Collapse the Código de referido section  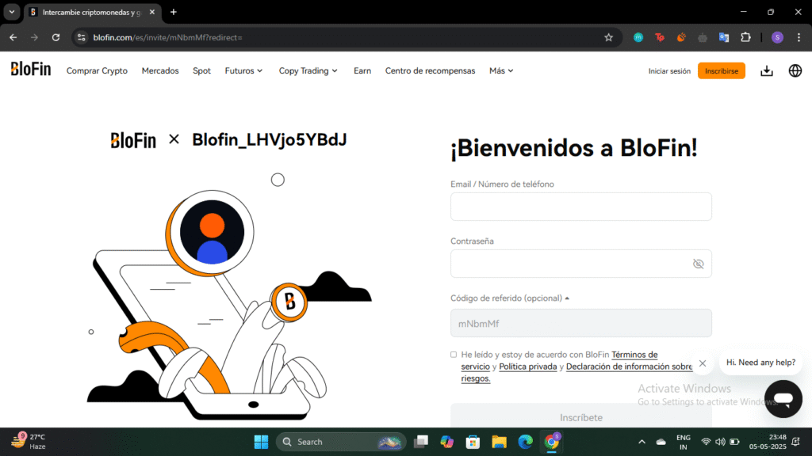click(510, 298)
